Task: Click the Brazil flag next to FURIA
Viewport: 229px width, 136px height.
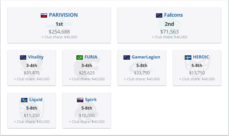Action: (x=80, y=57)
